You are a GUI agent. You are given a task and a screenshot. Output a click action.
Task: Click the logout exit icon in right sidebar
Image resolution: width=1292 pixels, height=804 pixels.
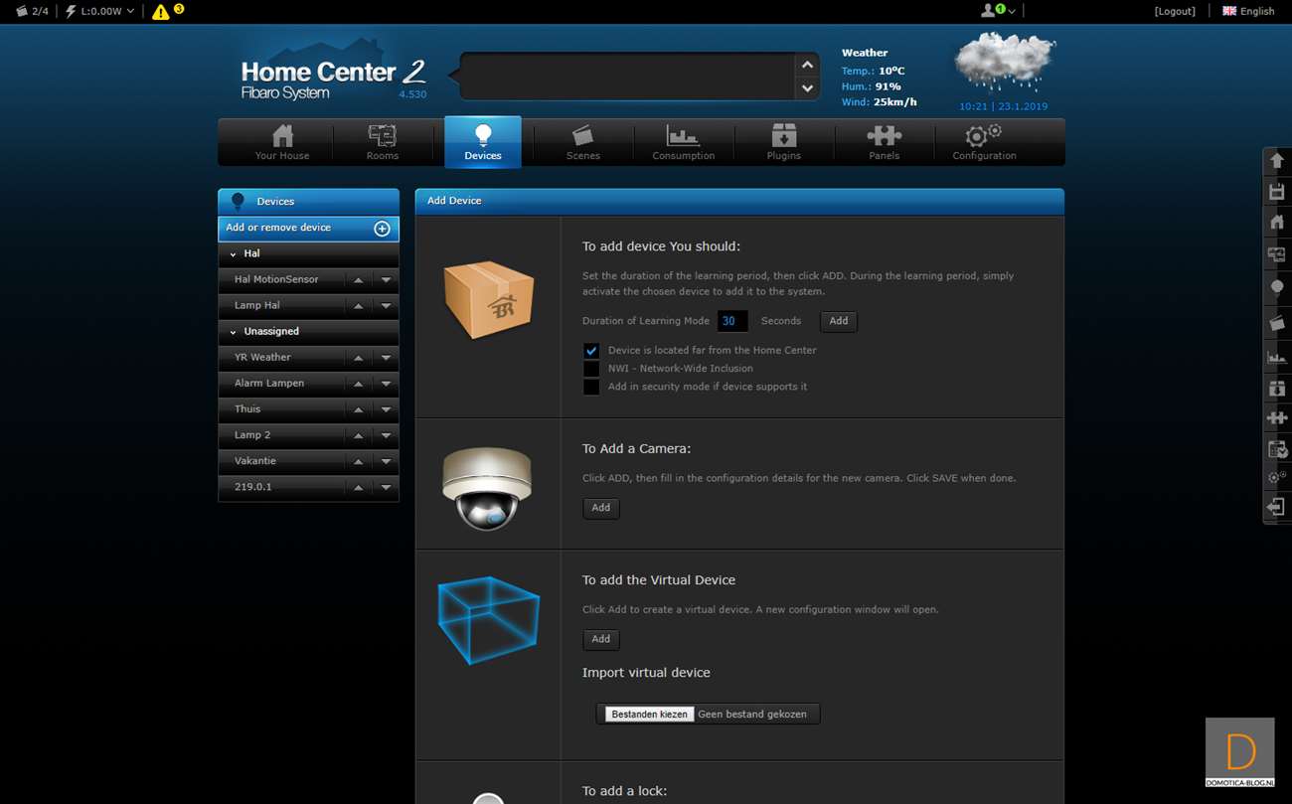click(1277, 508)
